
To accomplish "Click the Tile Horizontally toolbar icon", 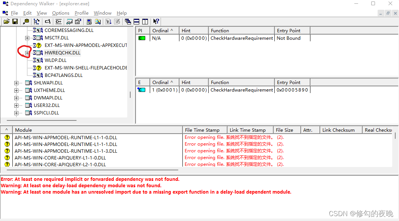I will (x=136, y=22).
